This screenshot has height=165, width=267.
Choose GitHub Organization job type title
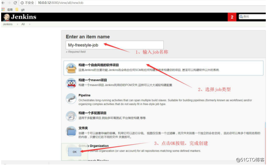[94, 146]
